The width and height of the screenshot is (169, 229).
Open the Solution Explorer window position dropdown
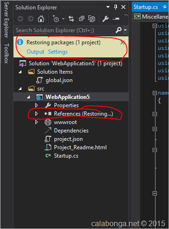tap(108, 7)
